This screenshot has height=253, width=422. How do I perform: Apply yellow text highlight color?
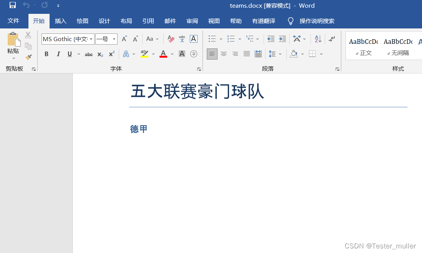[145, 53]
